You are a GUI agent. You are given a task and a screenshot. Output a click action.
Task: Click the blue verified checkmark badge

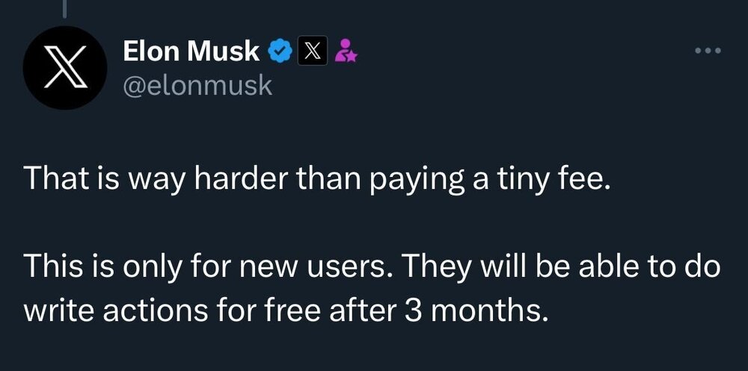click(278, 52)
